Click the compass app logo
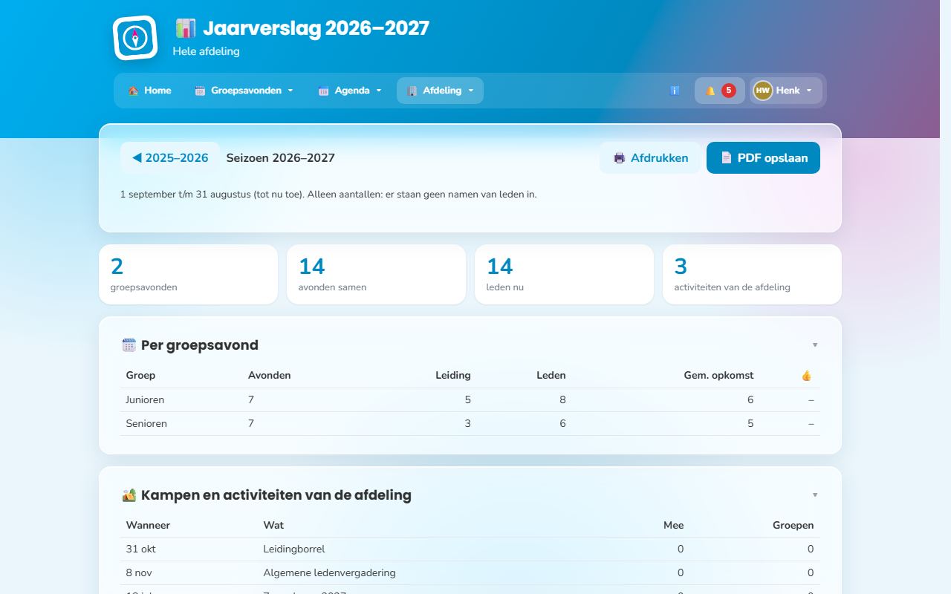The width and height of the screenshot is (951, 594). [x=135, y=38]
